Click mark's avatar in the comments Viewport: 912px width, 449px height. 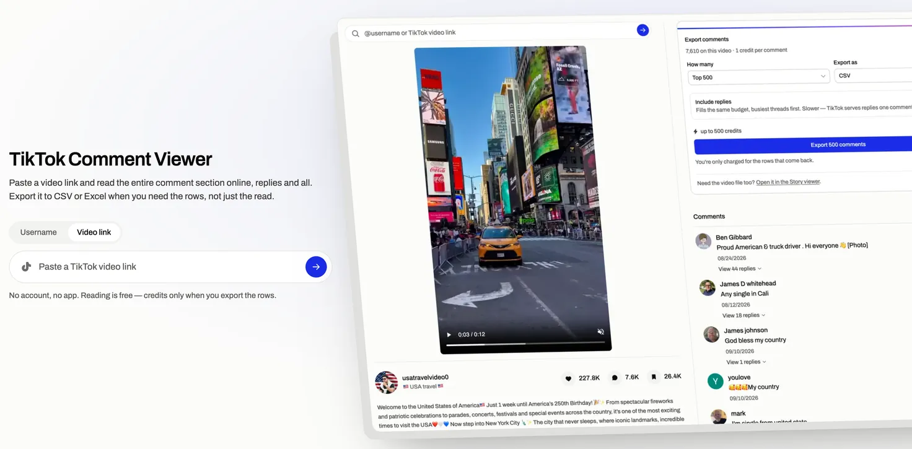(719, 417)
